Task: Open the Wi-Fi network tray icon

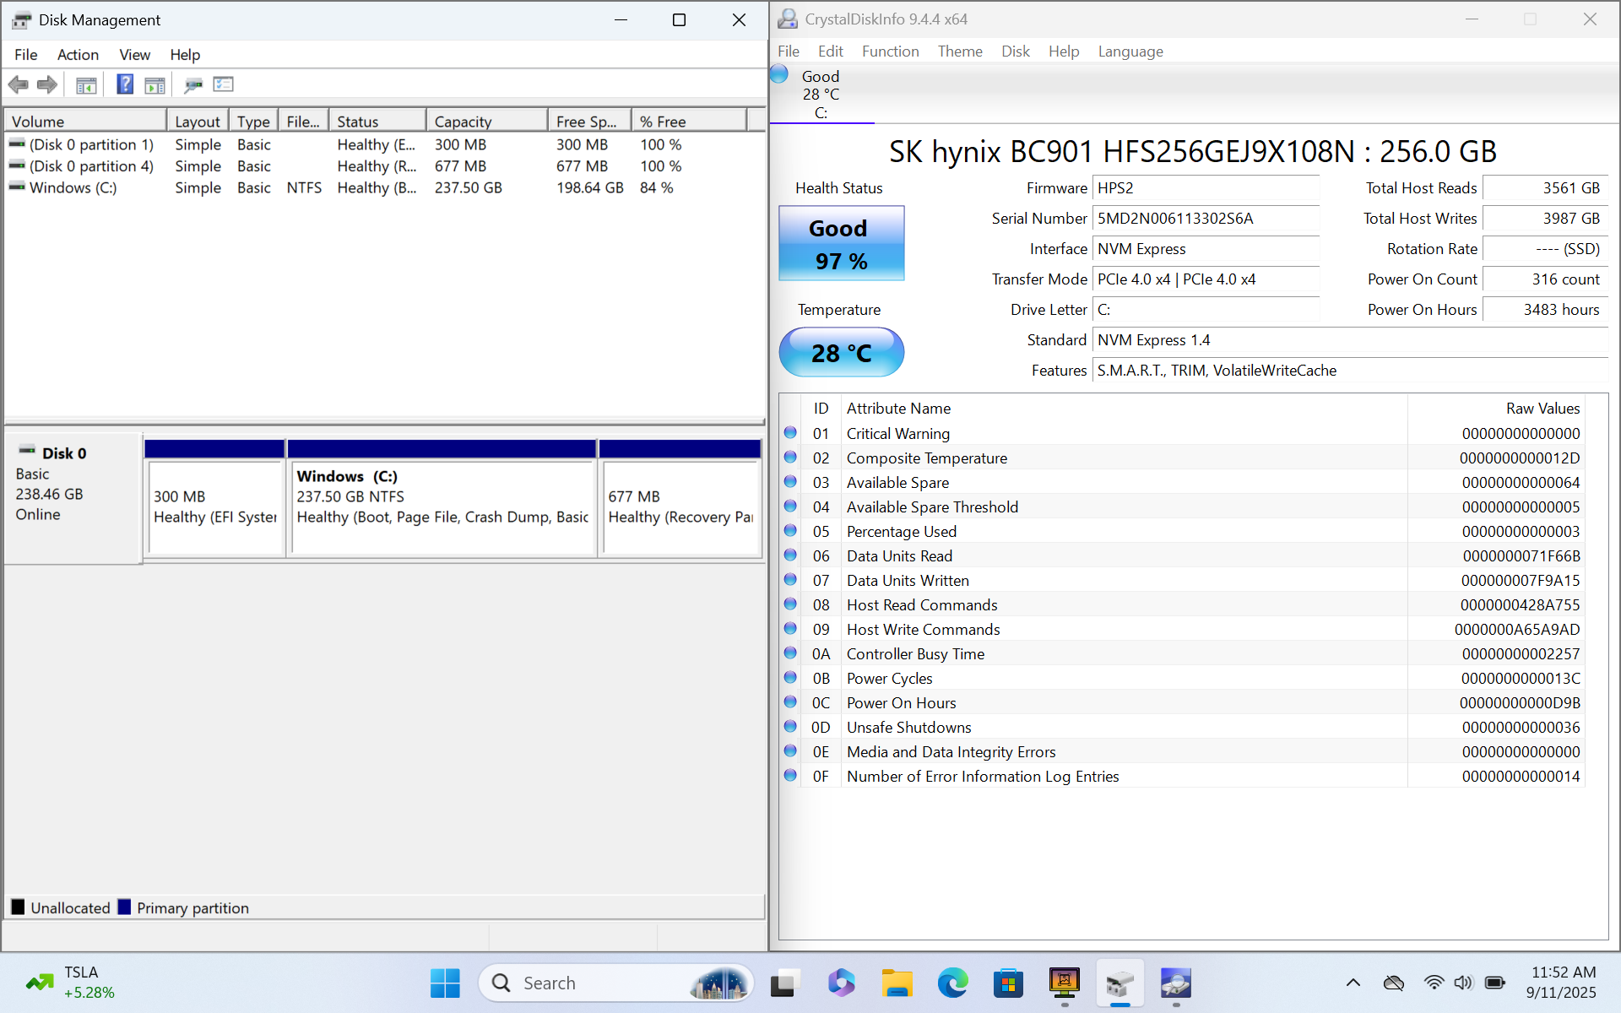Action: [1434, 983]
